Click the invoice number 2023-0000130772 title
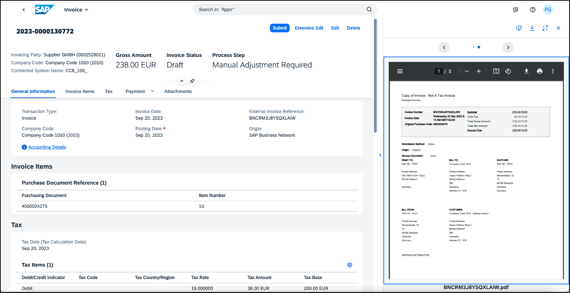The width and height of the screenshot is (570, 293). (x=45, y=31)
